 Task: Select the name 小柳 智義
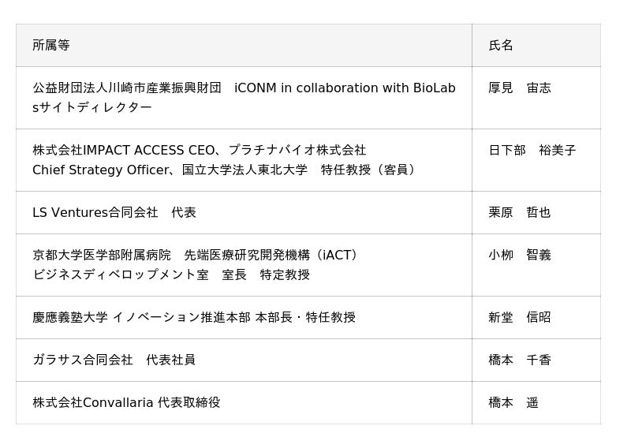point(520,256)
